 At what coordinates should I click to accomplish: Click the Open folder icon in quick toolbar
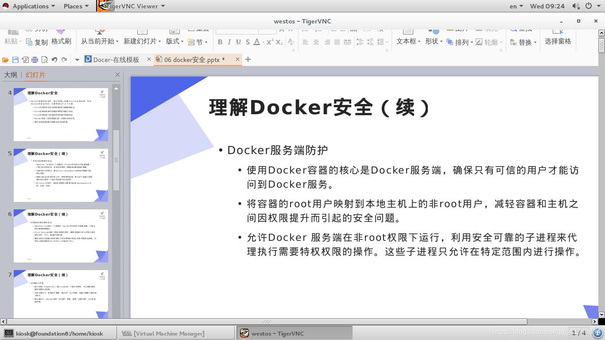[x=5, y=60]
